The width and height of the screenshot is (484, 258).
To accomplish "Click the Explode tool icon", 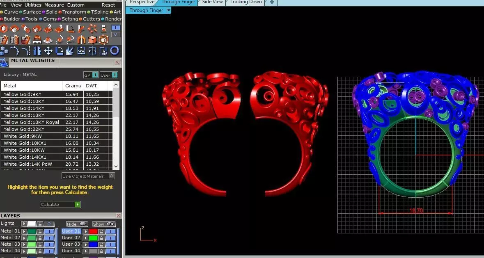I will point(70,50).
